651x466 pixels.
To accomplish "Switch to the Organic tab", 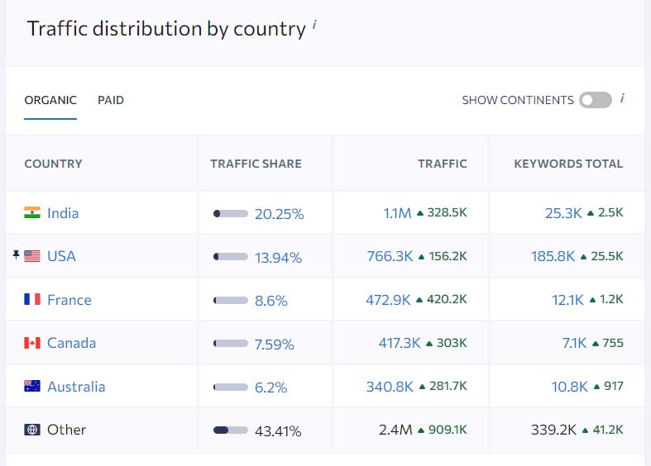I will tap(50, 100).
